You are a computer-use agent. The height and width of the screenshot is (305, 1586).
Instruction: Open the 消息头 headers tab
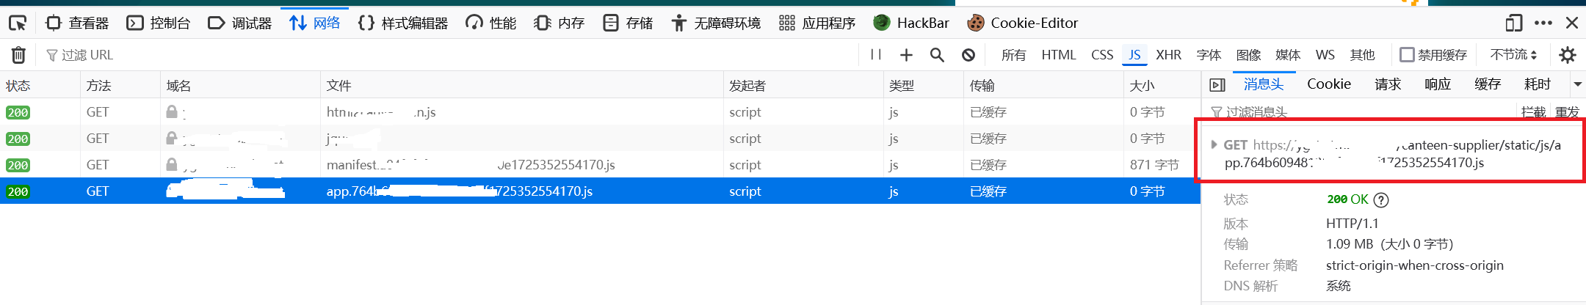[1264, 84]
